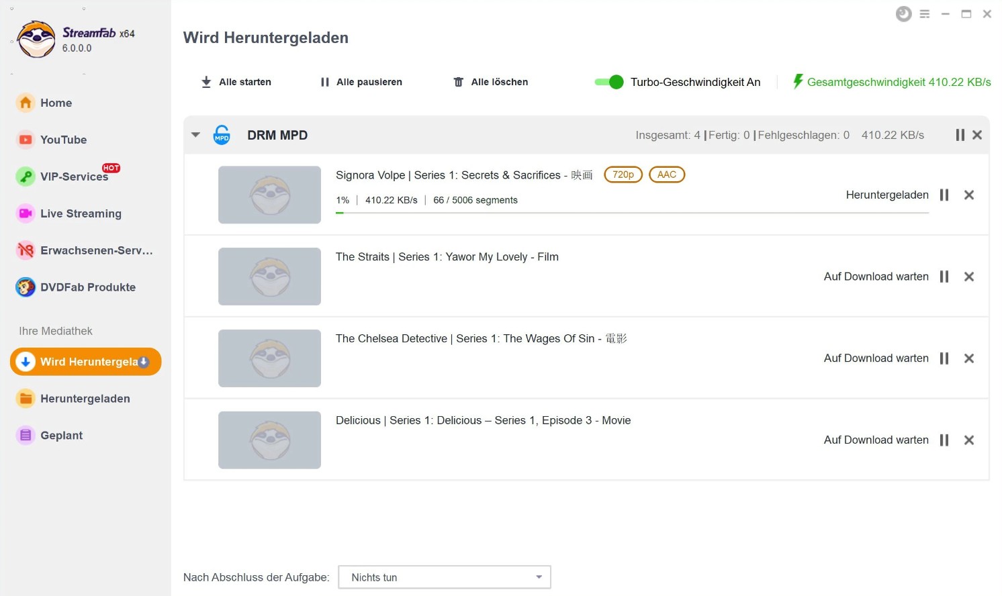Viewport: 1002px width, 596px height.
Task: Click The Straits title text
Action: (447, 257)
